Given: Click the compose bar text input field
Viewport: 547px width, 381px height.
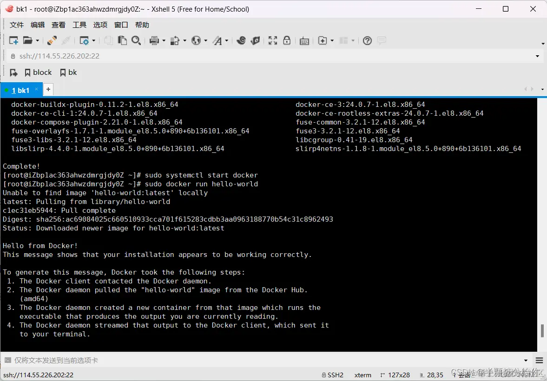Looking at the screenshot, I should click(267, 361).
